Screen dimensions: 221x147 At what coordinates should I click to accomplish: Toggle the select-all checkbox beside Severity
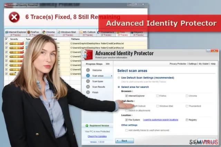tap(6, 39)
